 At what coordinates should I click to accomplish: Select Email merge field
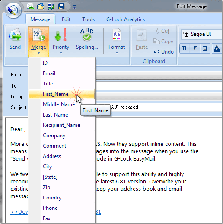pyautogui.click(x=61, y=73)
